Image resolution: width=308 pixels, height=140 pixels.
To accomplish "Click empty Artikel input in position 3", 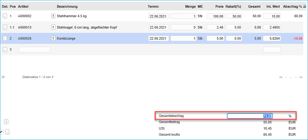I will [x=34, y=50].
